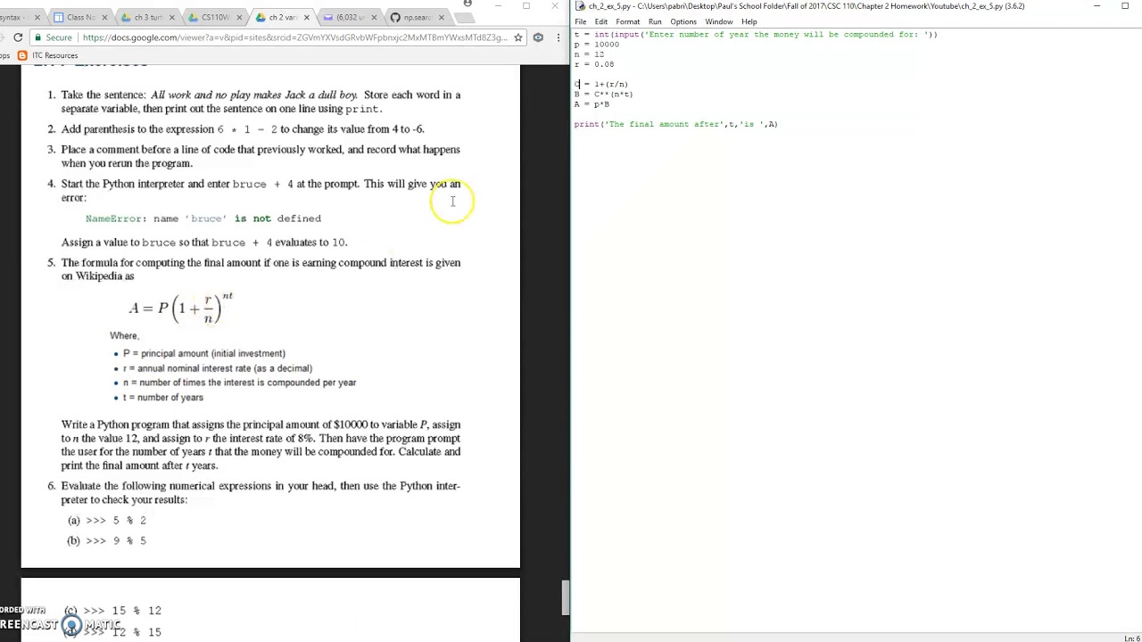This screenshot has width=1142, height=642.
Task: Close the 'ch 3 turt' browser tab
Action: (x=172, y=17)
